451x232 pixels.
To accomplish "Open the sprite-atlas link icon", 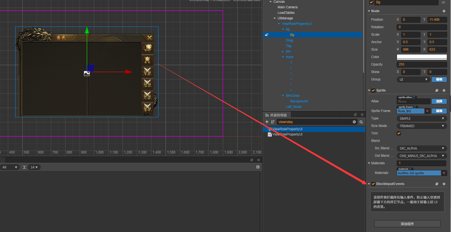I will pos(414,97).
